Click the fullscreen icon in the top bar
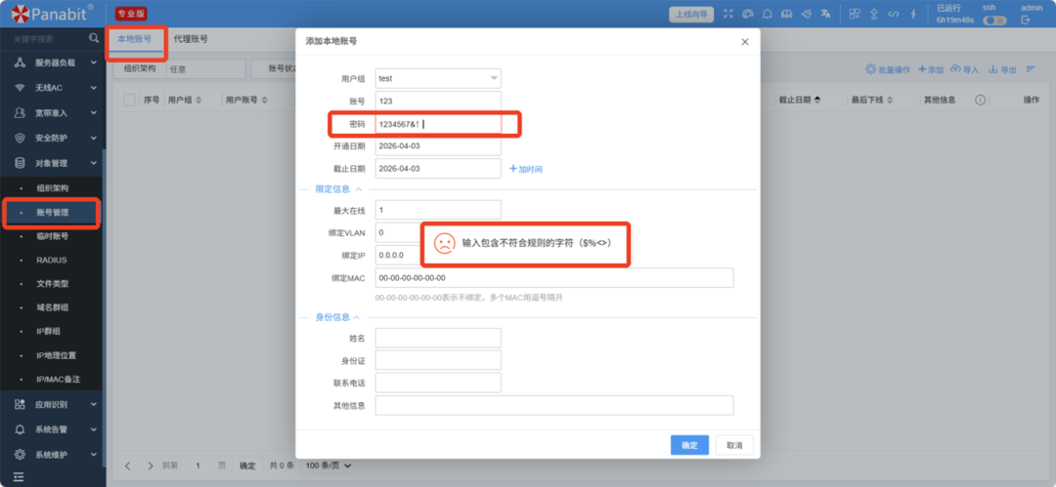The image size is (1056, 487). pyautogui.click(x=728, y=14)
